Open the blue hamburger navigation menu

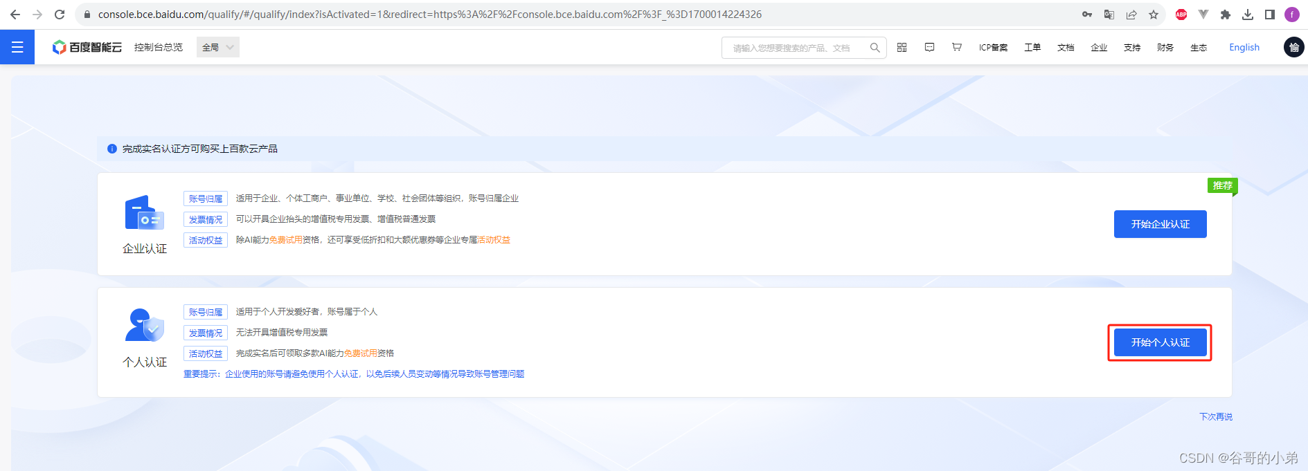(x=17, y=47)
